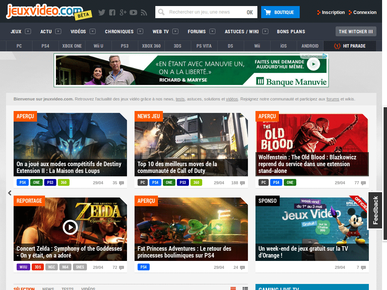
Task: Open the Orange free games weekend thumbnail
Action: (x=312, y=229)
